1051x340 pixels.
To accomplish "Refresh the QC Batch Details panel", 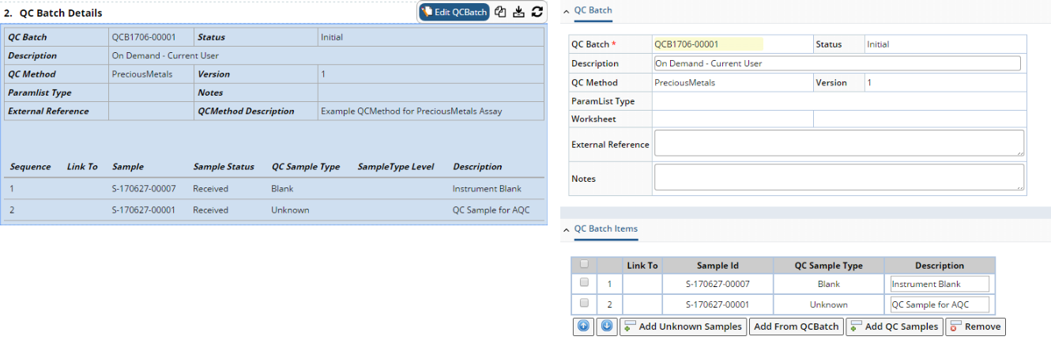I will pos(537,12).
